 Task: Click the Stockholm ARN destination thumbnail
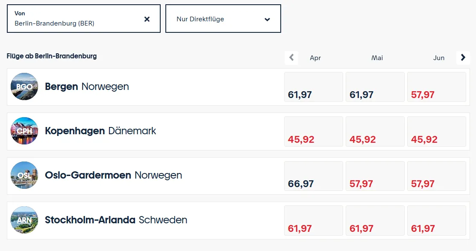24,220
